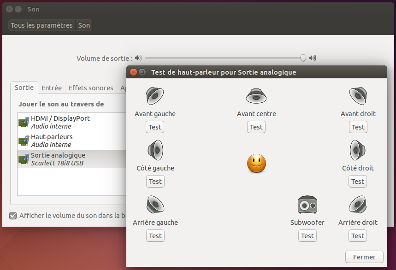
Task: Click the Haut-parleurs sound card icon
Action: click(x=24, y=141)
